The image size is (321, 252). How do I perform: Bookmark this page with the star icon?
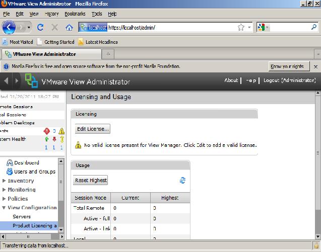pos(241,27)
